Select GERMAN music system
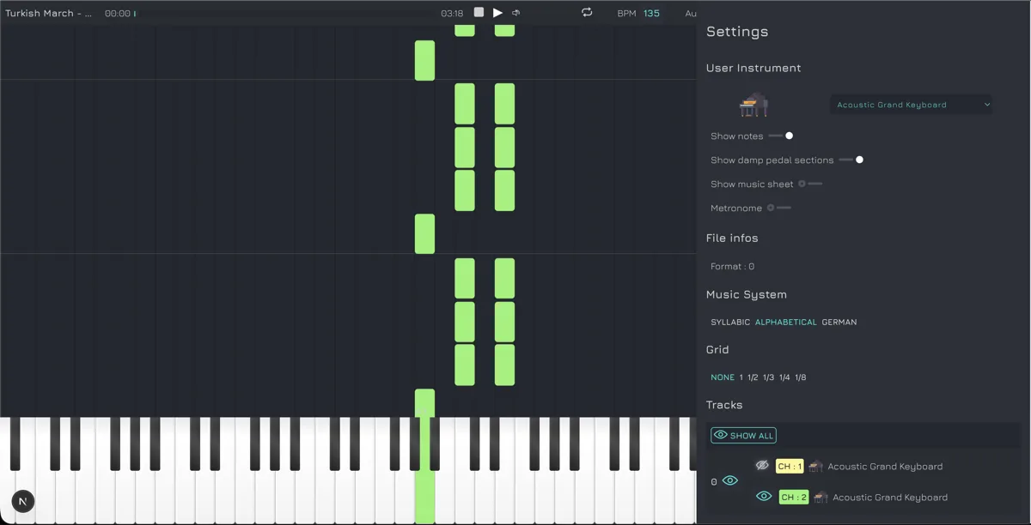The image size is (1031, 525). [839, 323]
